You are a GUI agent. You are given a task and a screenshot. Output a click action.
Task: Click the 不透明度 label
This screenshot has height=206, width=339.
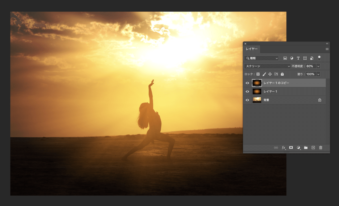[298, 66]
